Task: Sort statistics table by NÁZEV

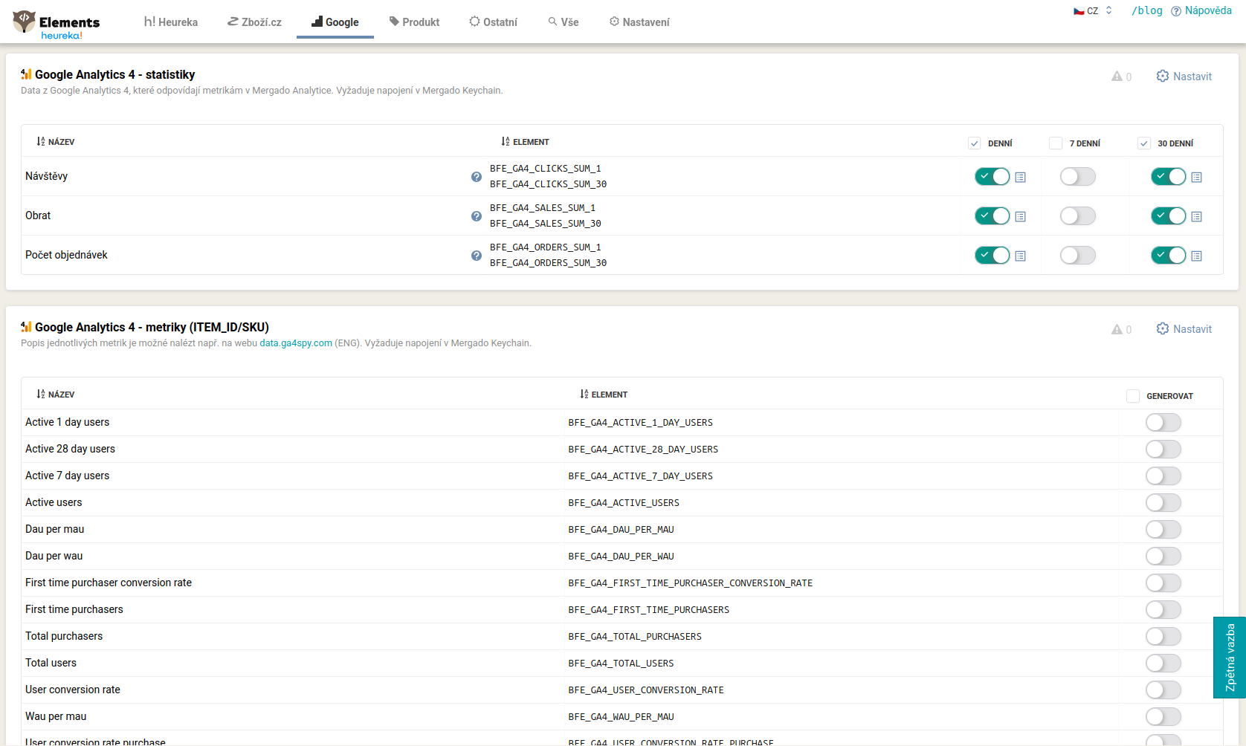Action: (x=56, y=142)
